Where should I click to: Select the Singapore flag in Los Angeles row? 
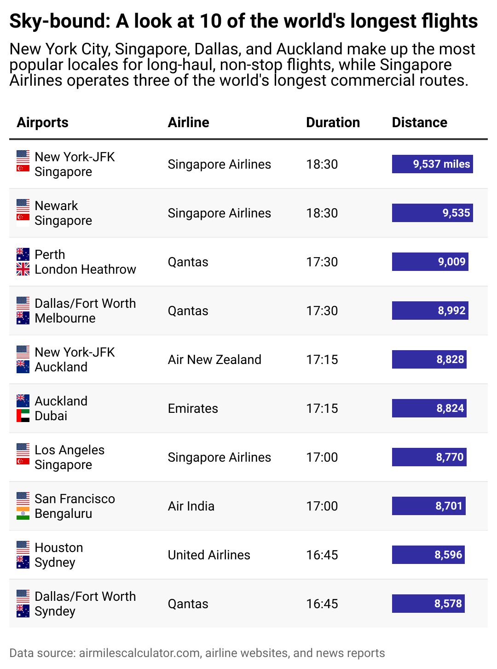pyautogui.click(x=23, y=461)
